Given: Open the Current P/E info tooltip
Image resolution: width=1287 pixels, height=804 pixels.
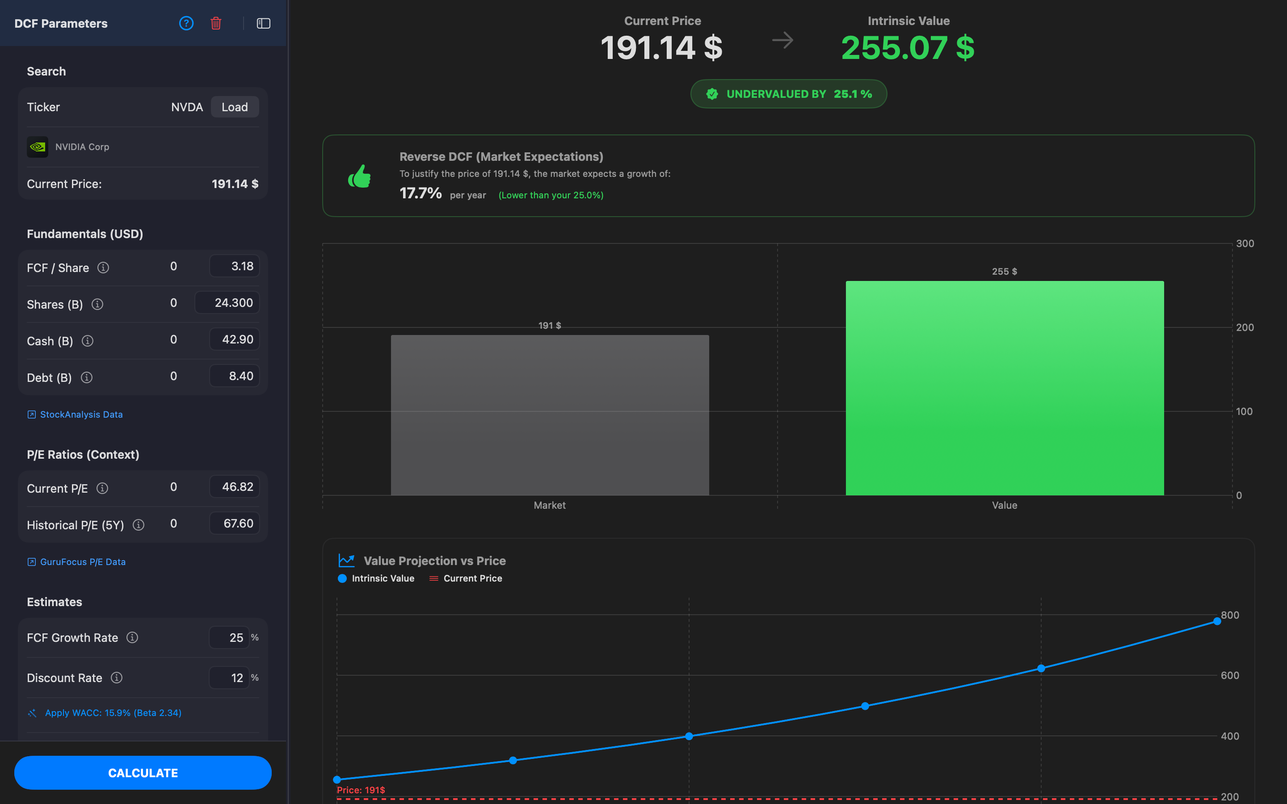Looking at the screenshot, I should [x=103, y=488].
